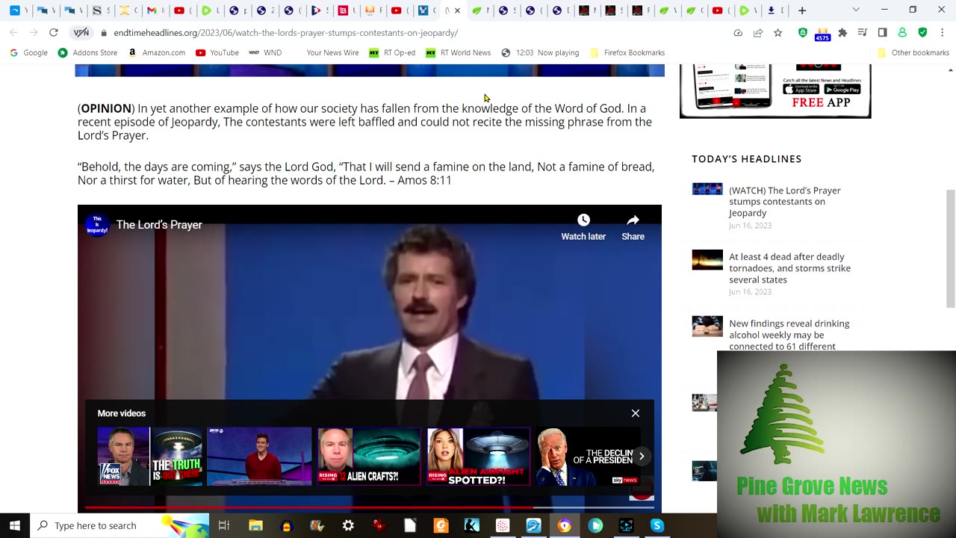956x538 pixels.
Task: Open the green padlock shield extension
Action: [x=803, y=33]
